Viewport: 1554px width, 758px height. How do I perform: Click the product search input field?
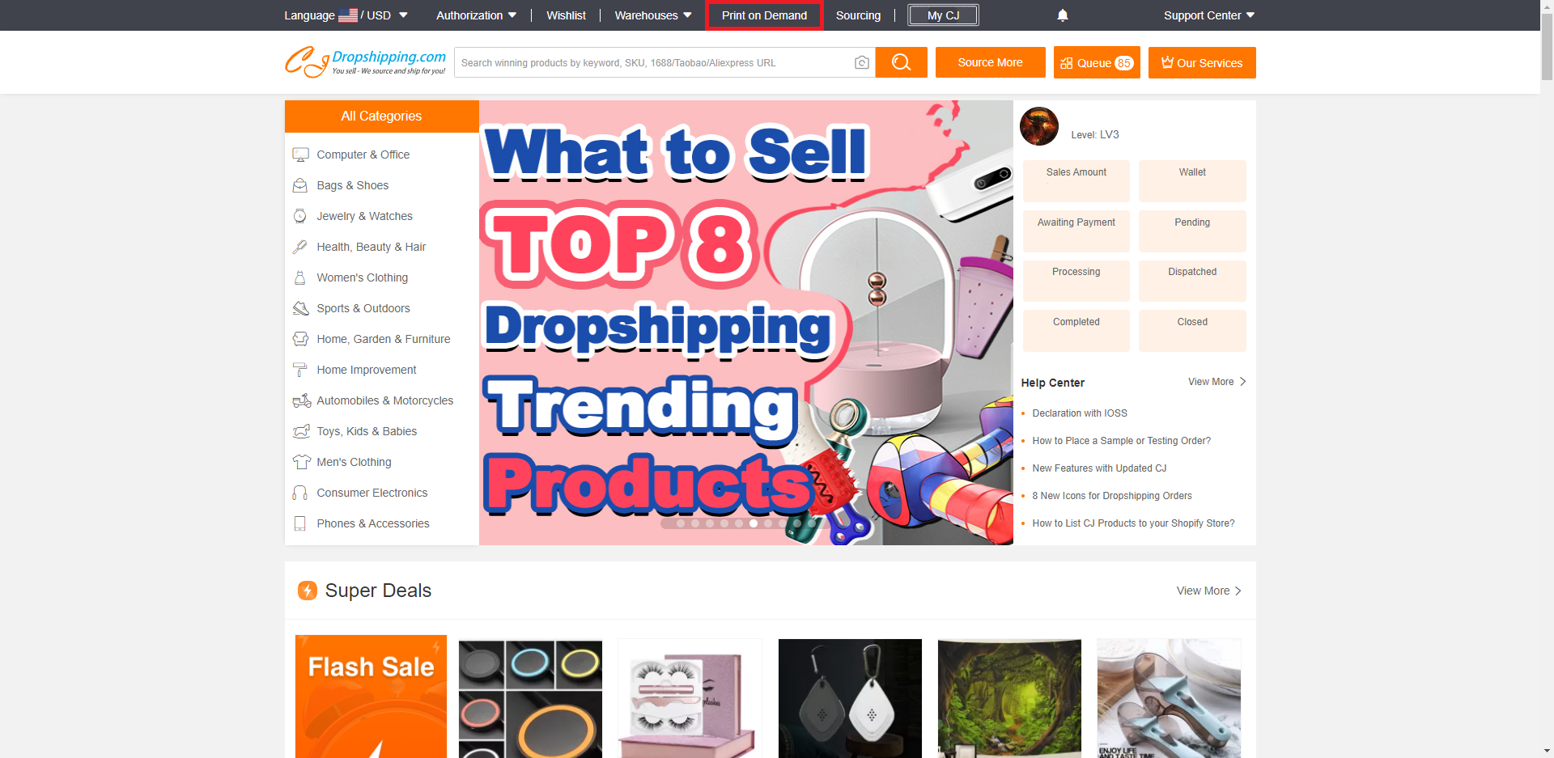(x=652, y=62)
